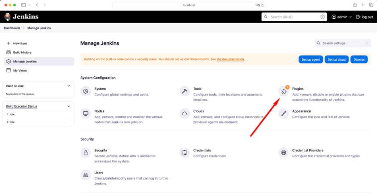Open the Appearance title link
This screenshot has width=377, height=196.
pos(302,111)
